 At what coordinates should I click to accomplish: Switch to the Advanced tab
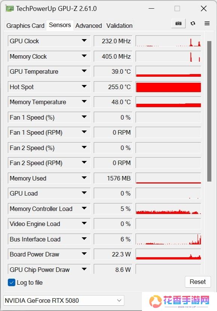click(x=89, y=26)
